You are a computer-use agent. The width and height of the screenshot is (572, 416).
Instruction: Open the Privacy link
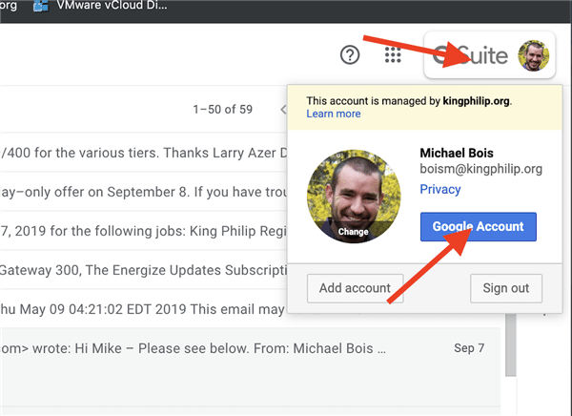coord(439,189)
